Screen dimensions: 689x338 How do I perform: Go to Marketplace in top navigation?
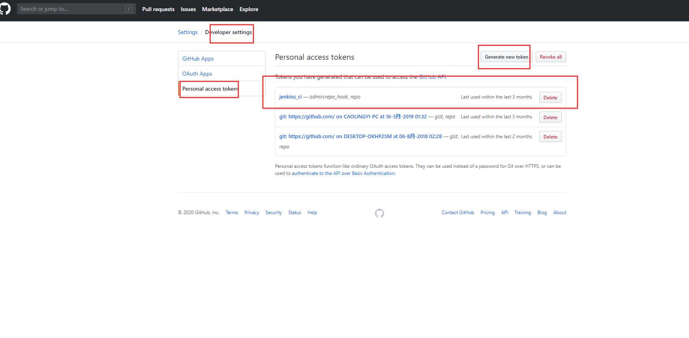pos(218,9)
